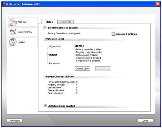Click the Privacy Control is not configured text
Image resolution: width=162 pixels, height=128 pixels.
pyautogui.click(x=64, y=33)
